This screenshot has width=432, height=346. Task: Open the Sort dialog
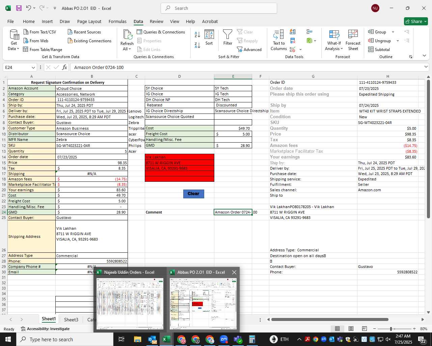coord(209,37)
